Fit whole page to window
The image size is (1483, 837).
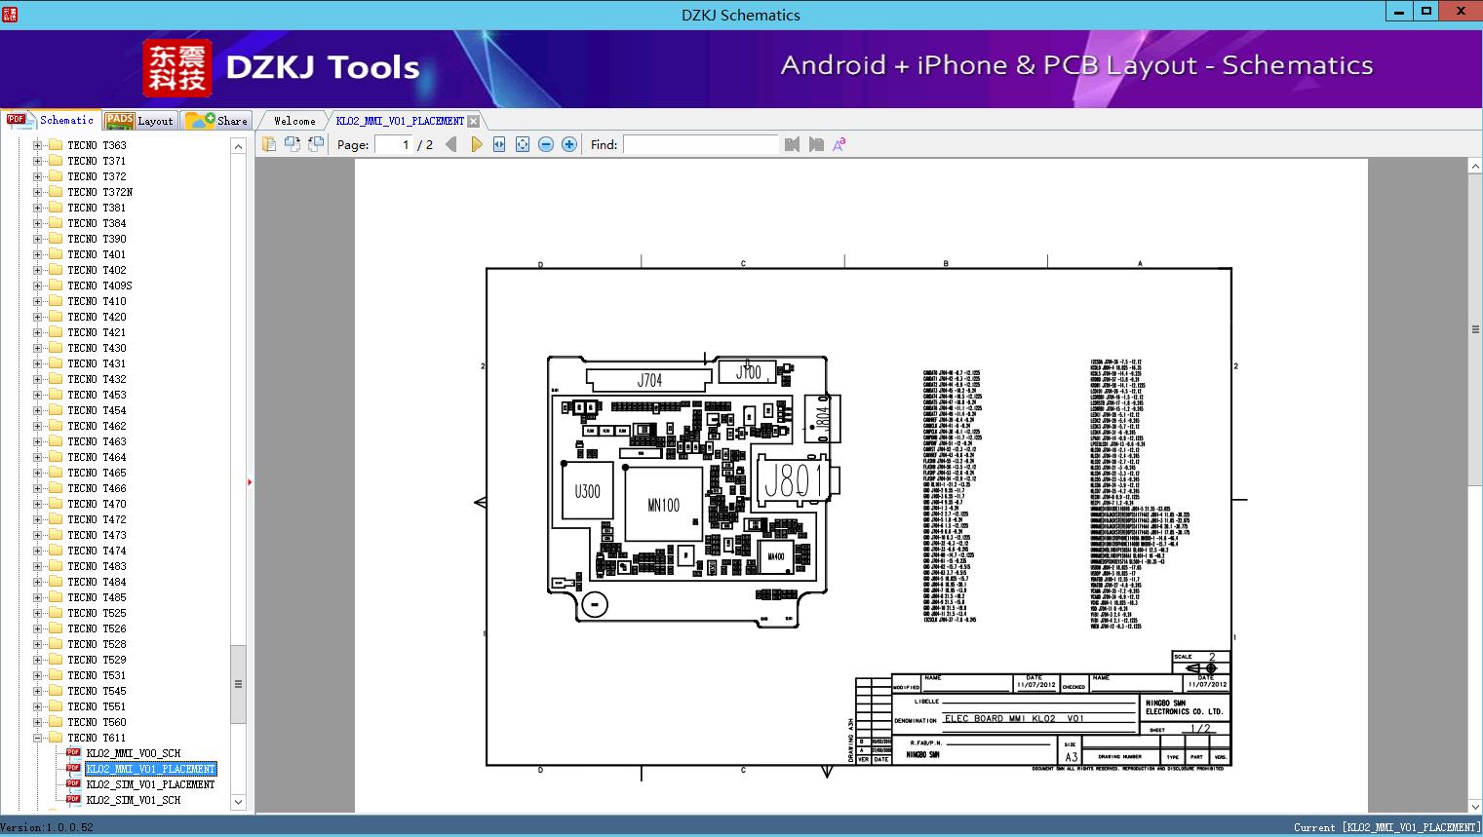pyautogui.click(x=523, y=144)
